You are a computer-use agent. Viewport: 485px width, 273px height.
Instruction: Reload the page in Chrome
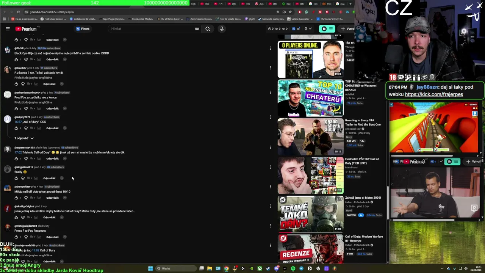[18, 12]
